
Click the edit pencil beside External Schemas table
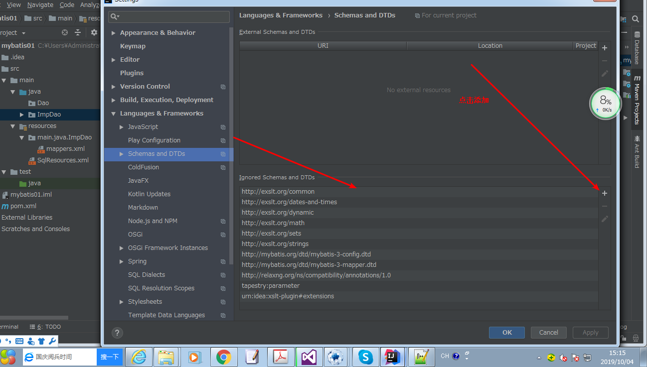[605, 74]
